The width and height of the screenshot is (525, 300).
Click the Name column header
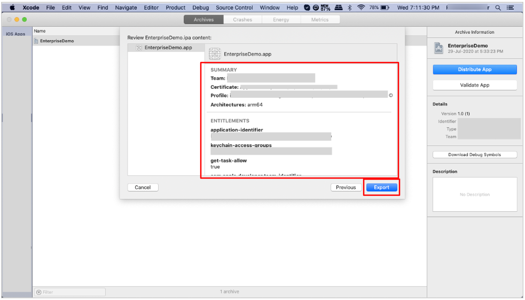[x=40, y=31]
